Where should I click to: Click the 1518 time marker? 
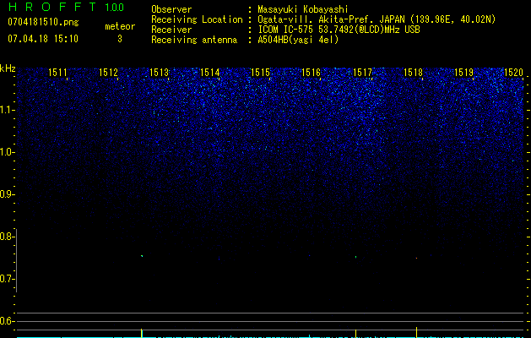pos(413,72)
